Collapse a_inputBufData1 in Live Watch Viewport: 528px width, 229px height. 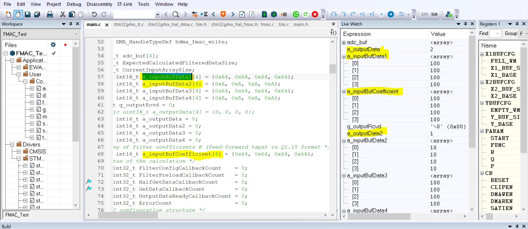344,57
